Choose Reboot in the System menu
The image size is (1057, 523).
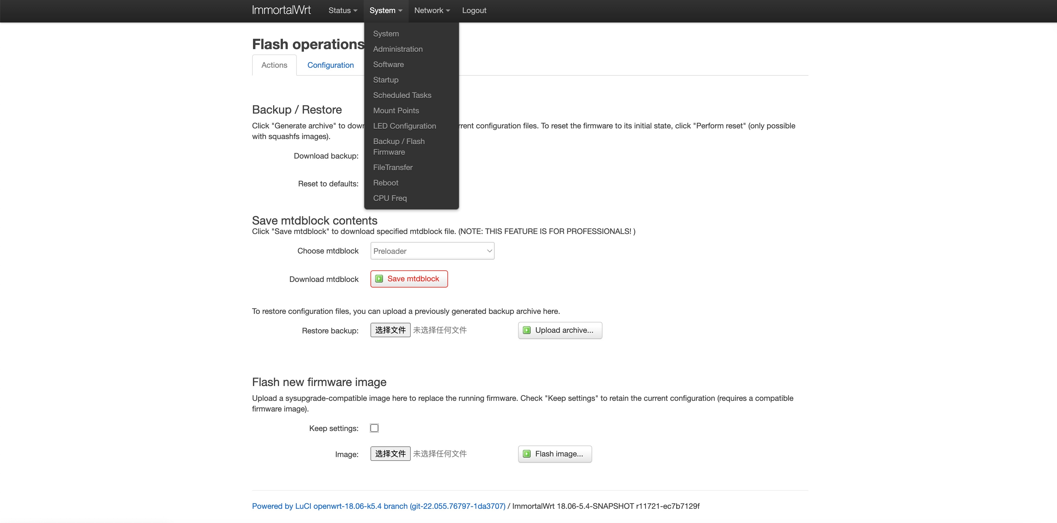[385, 183]
